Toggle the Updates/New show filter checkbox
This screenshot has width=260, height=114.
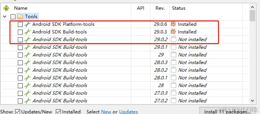(17, 112)
